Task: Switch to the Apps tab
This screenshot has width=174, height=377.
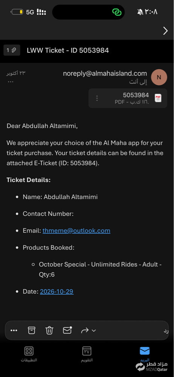Action: click(29, 354)
